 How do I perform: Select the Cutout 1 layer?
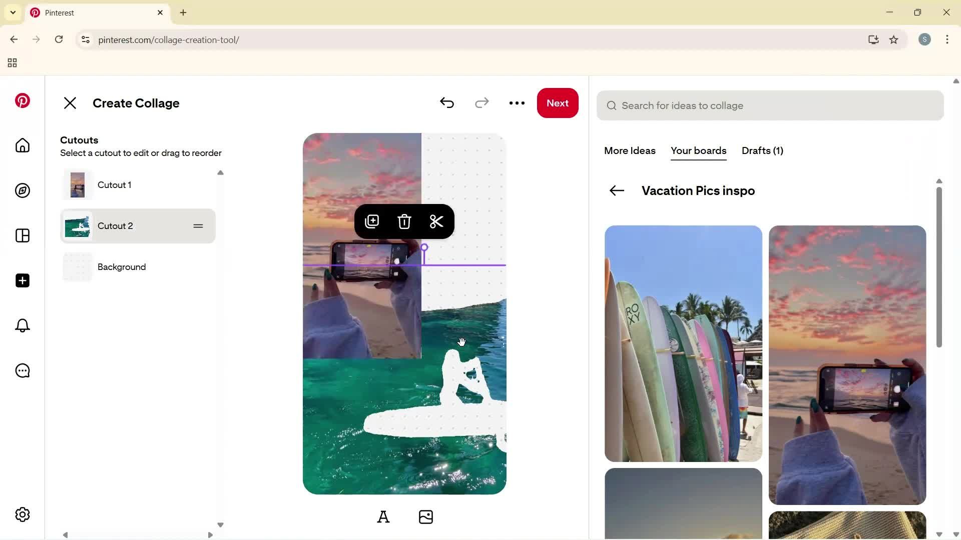[x=114, y=185]
